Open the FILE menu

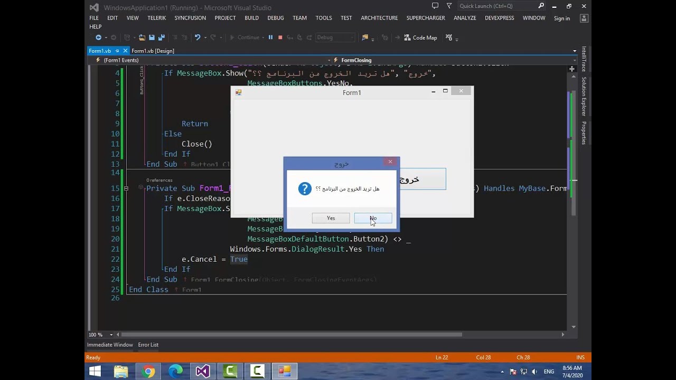coord(94,18)
